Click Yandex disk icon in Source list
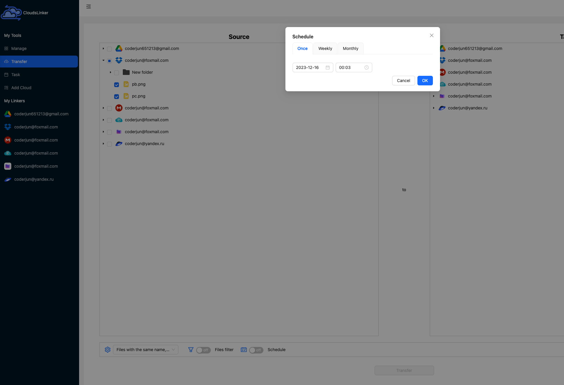The image size is (564, 385). [x=119, y=144]
